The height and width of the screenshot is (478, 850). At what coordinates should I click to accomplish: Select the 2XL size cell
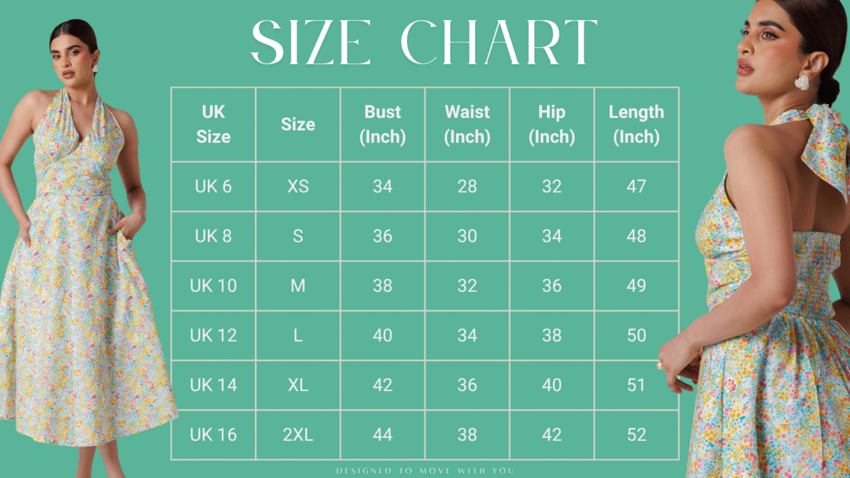click(x=298, y=434)
